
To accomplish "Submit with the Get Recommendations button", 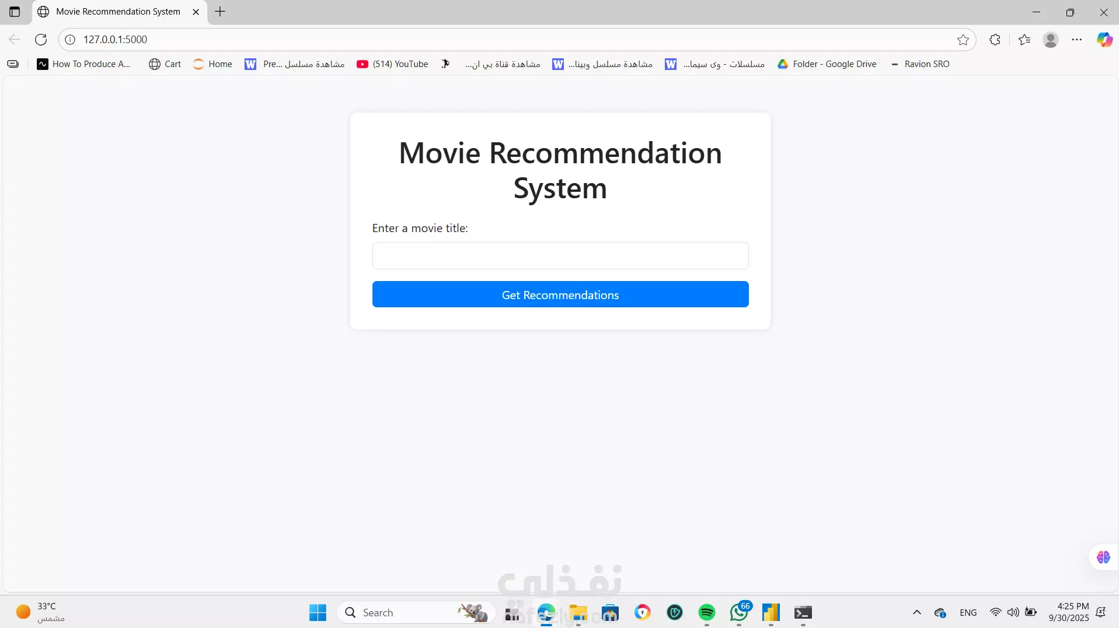I will (560, 294).
